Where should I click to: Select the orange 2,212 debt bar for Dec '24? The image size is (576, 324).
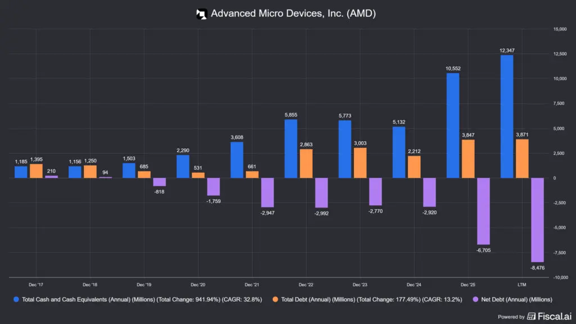tap(415, 167)
